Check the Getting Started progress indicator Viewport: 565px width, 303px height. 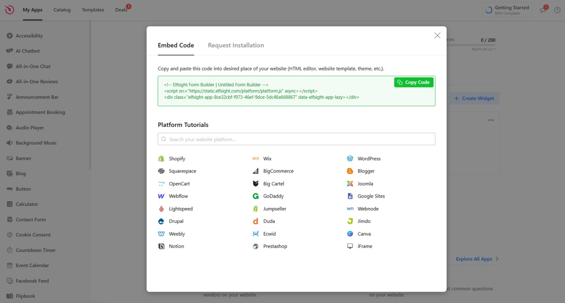pyautogui.click(x=507, y=10)
